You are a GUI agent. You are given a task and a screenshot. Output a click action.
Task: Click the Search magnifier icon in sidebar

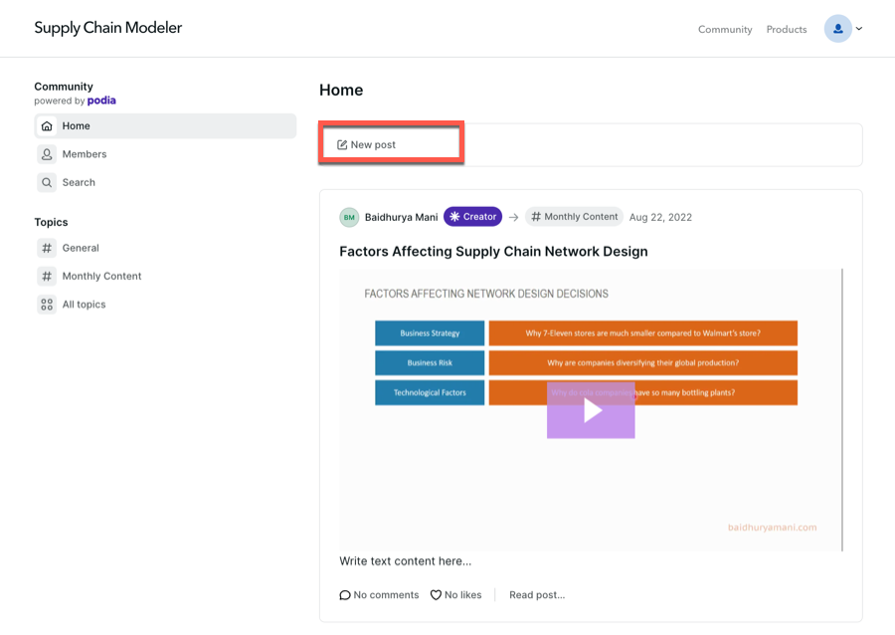[47, 182]
